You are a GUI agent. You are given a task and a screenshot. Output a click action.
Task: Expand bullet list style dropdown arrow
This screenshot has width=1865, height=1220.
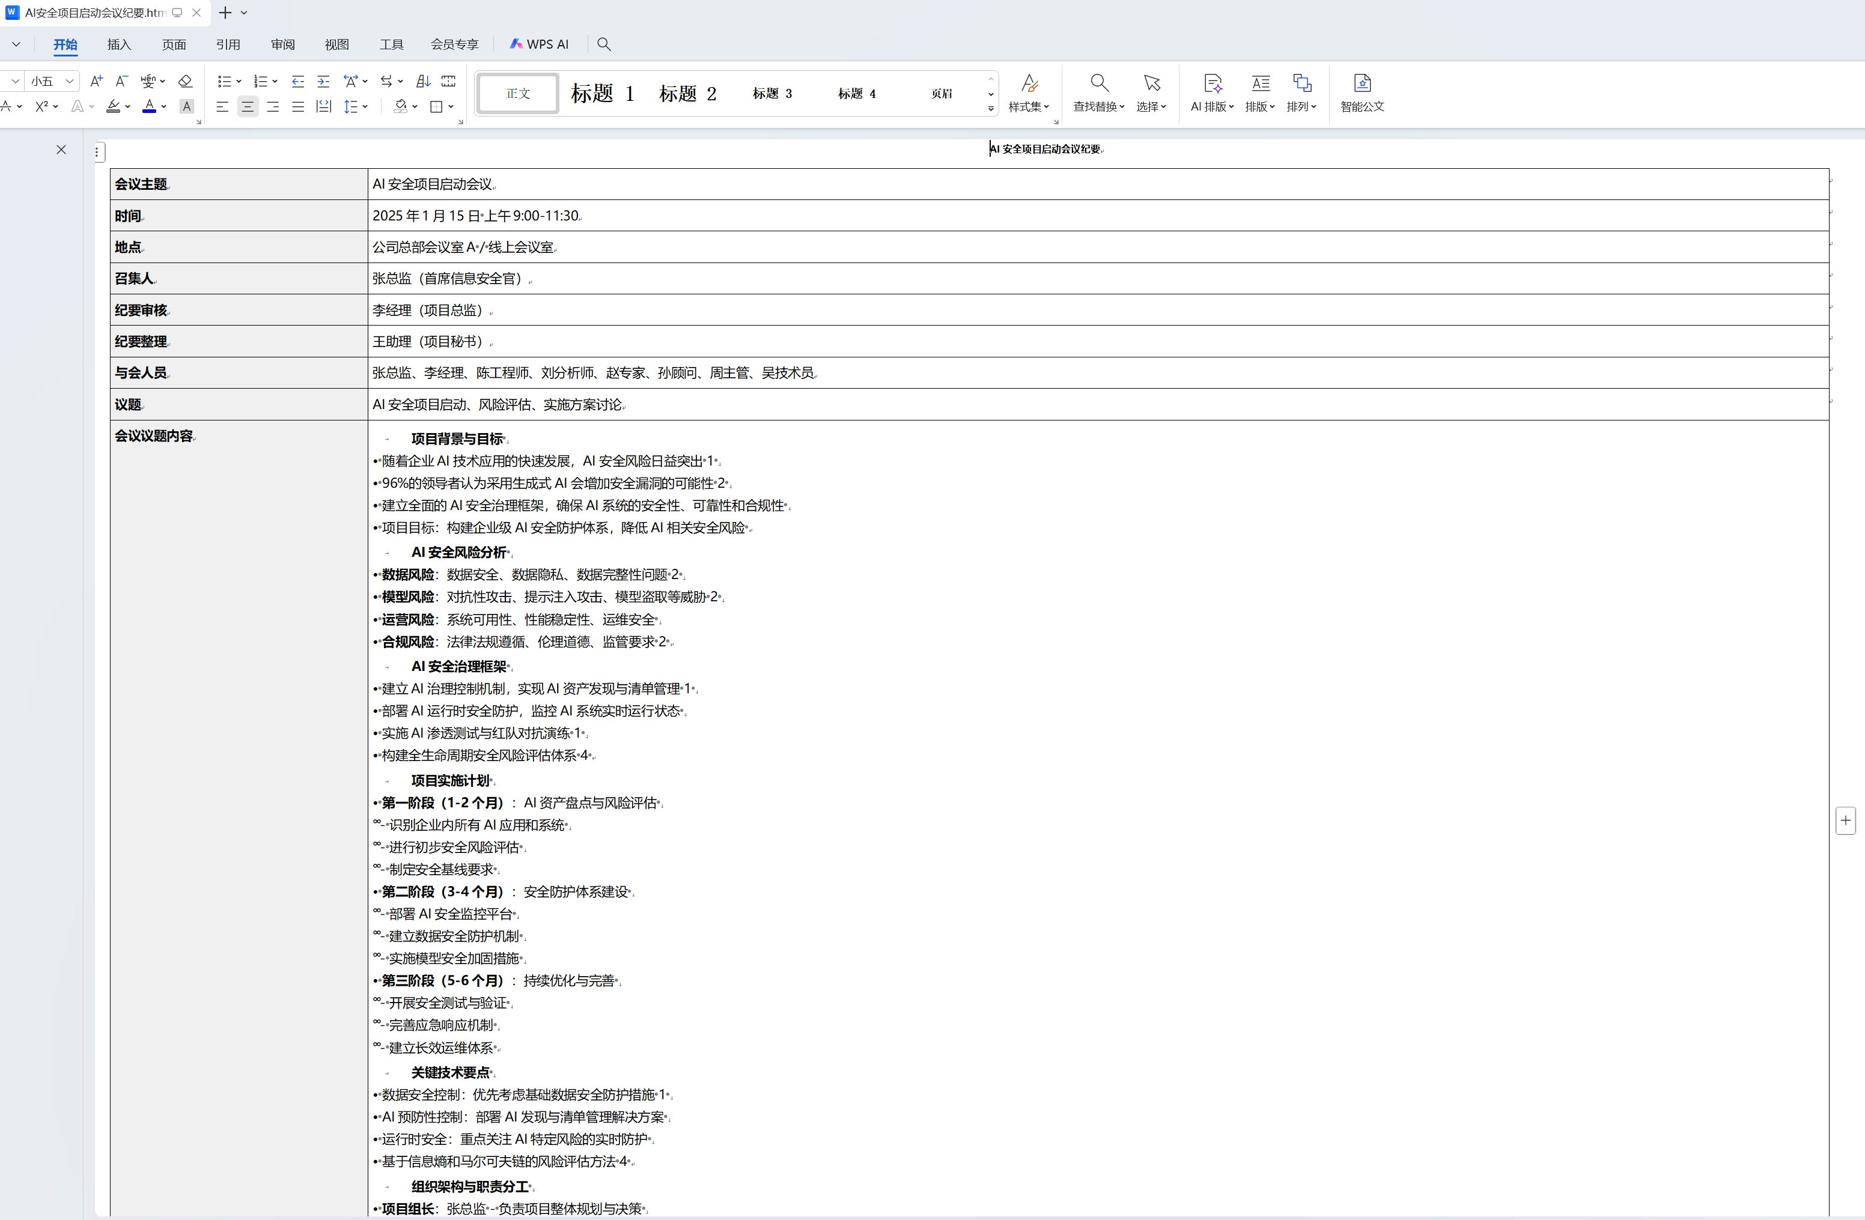coord(238,82)
